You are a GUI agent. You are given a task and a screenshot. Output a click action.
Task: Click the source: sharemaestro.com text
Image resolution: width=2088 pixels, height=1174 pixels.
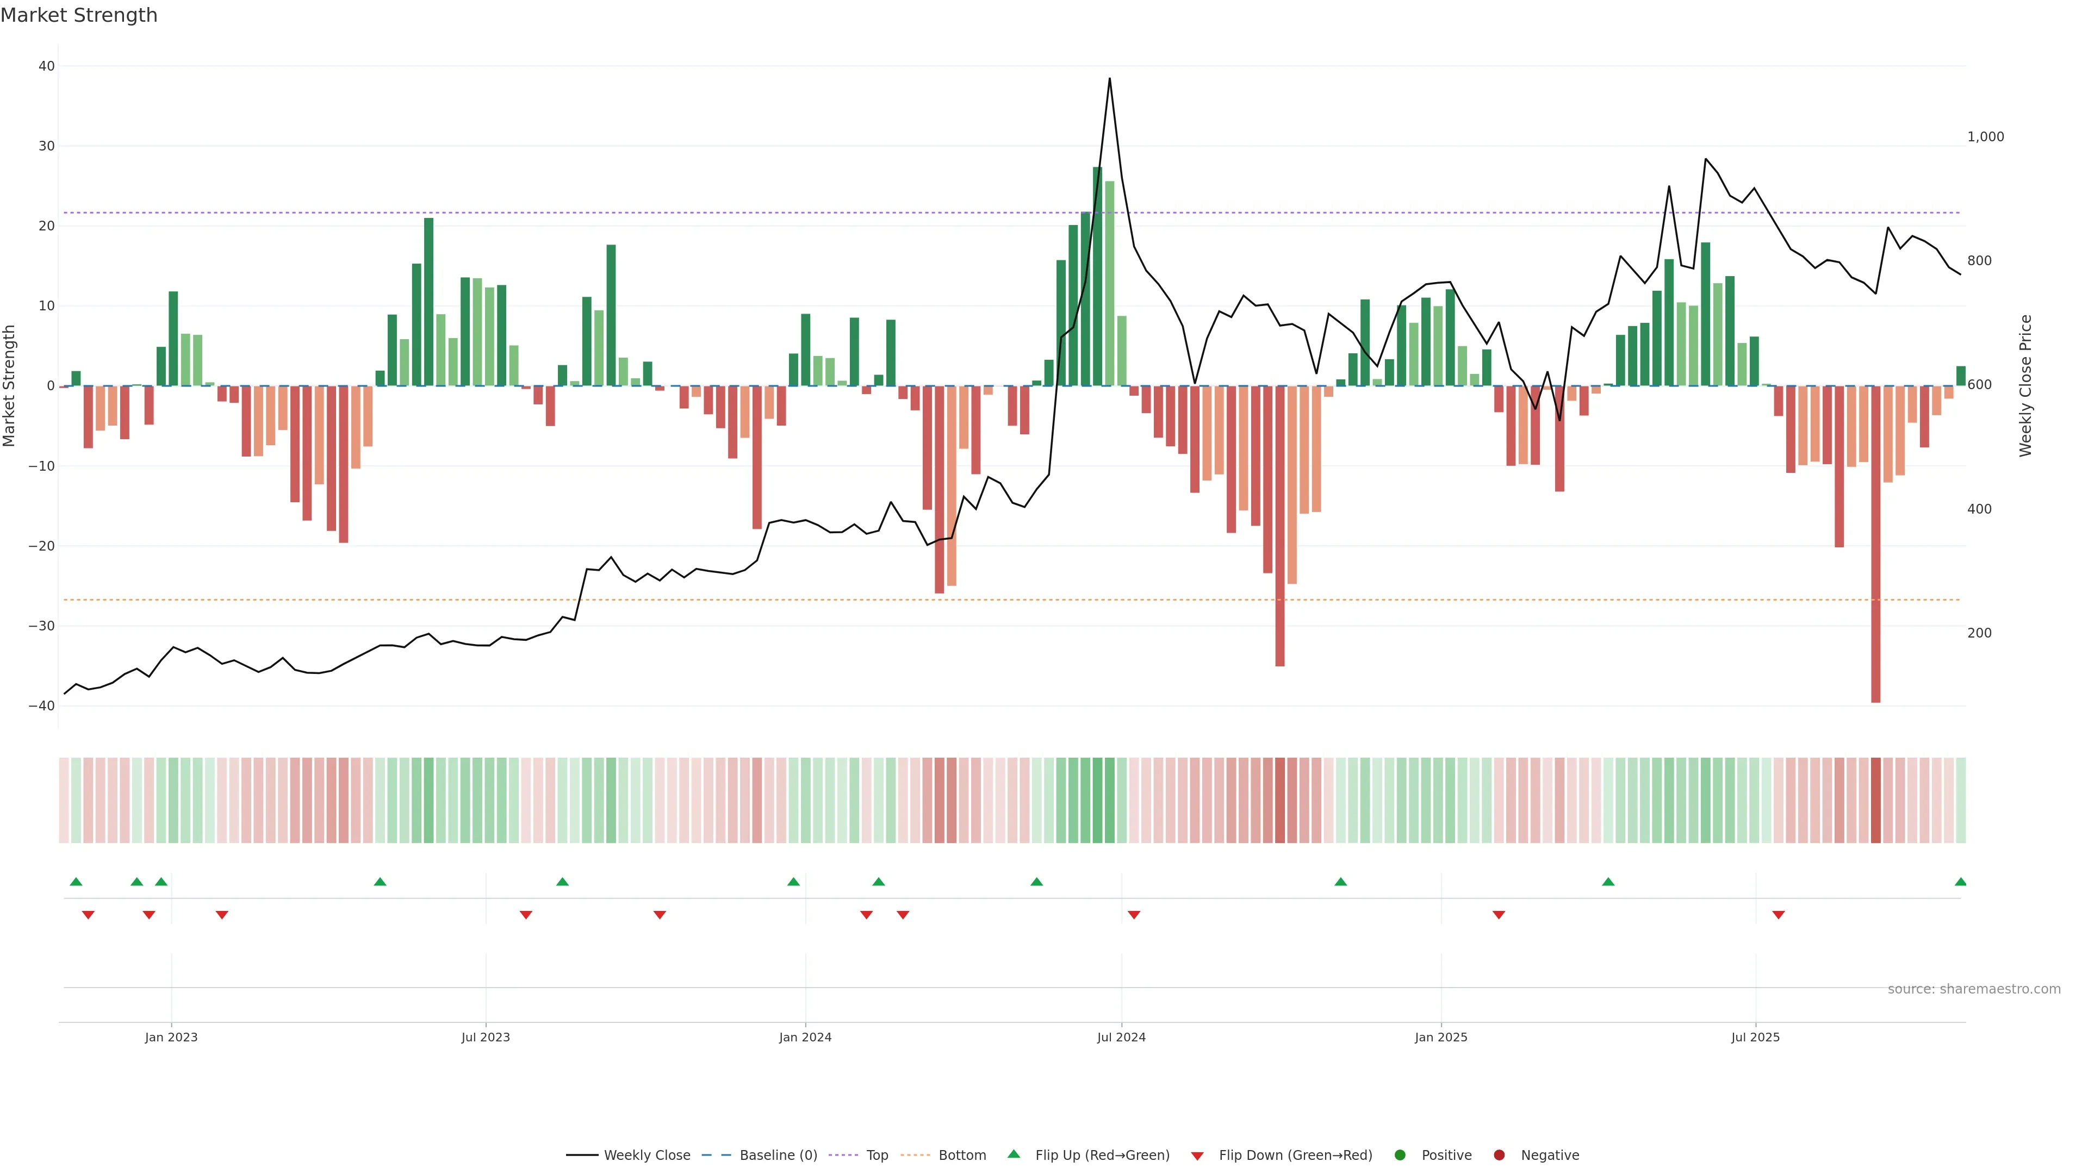click(1974, 989)
